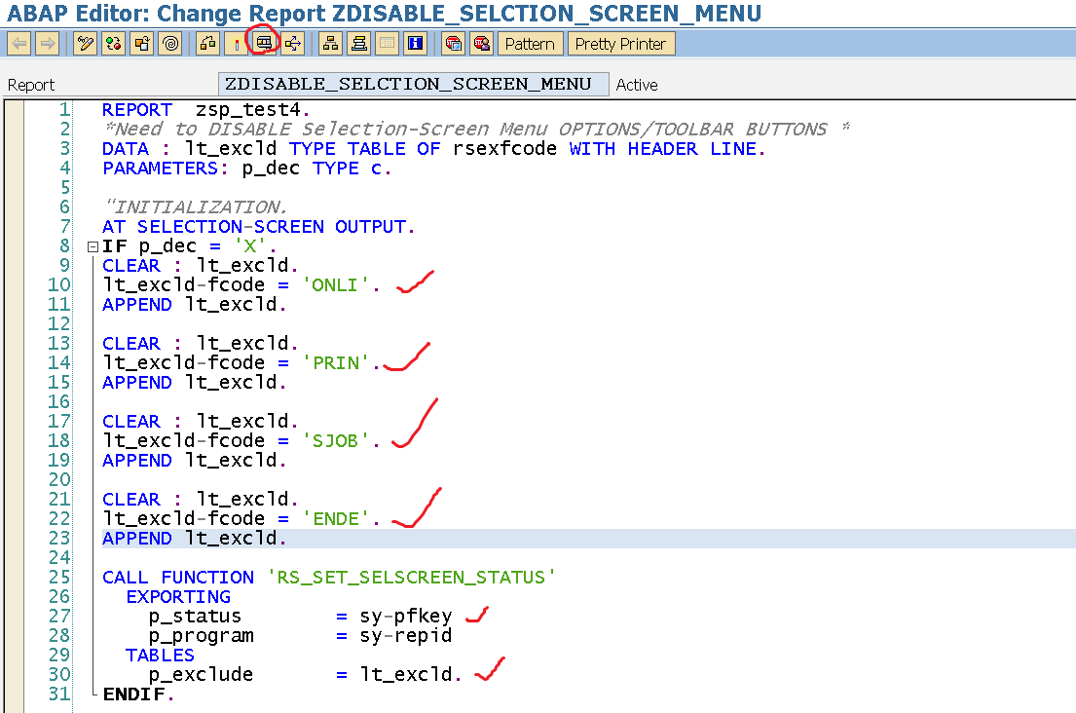Collapse the IF block at line 8
Image resolution: width=1076 pixels, height=713 pixels.
tap(92, 245)
